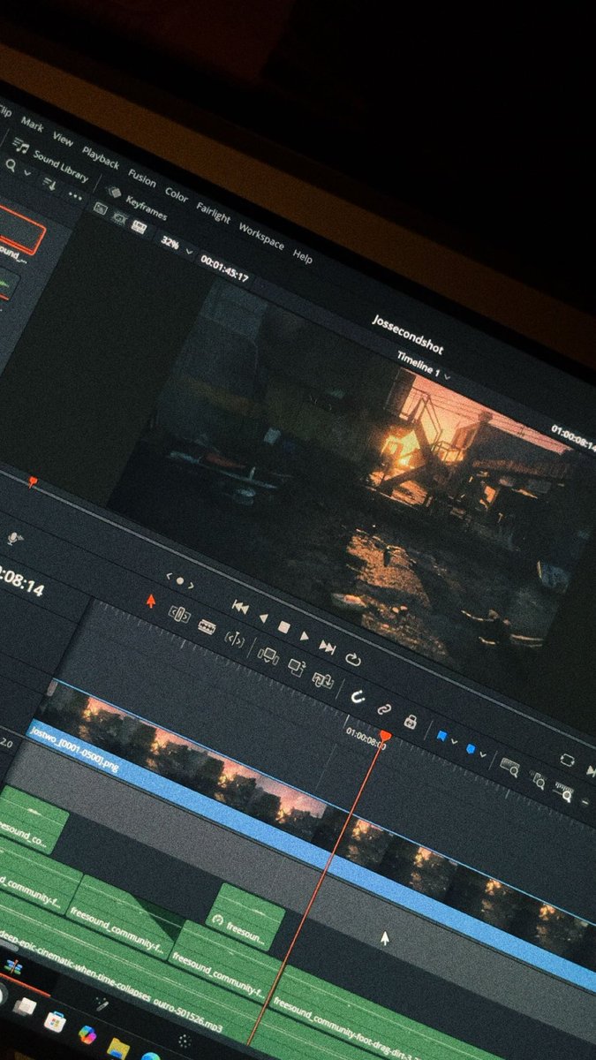The height and width of the screenshot is (1060, 596).
Task: Click the Insert clip tool icon
Action: pos(268,655)
